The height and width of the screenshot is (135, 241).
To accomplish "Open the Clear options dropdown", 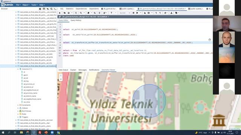I will tap(166, 13).
